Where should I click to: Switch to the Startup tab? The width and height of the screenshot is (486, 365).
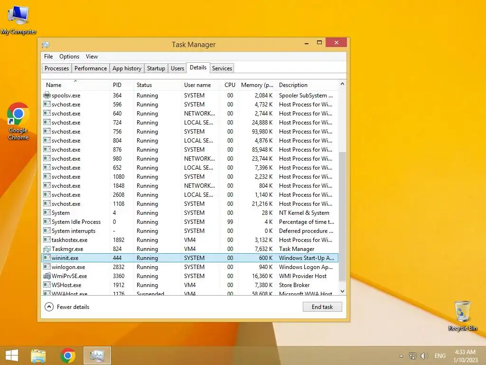coord(156,68)
